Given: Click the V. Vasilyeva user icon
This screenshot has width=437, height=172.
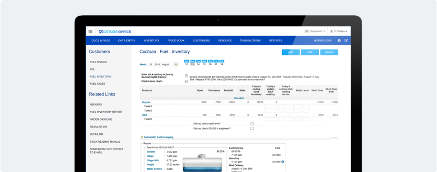Looking at the screenshot, I should [x=332, y=32].
